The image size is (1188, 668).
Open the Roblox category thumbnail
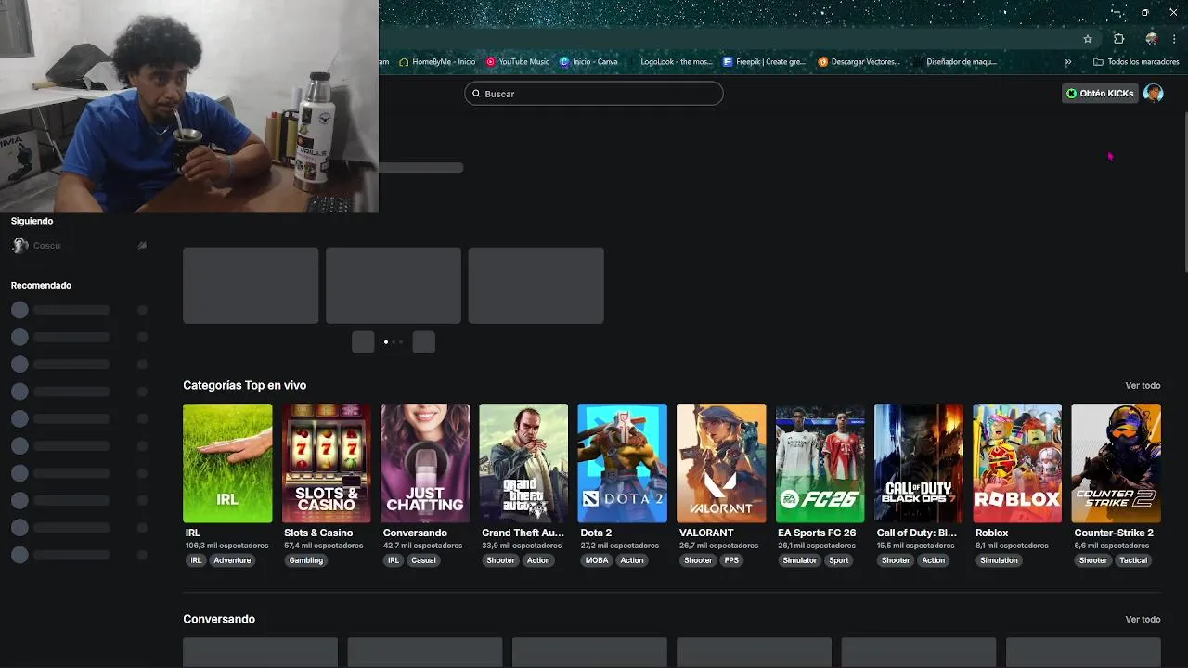click(x=1017, y=463)
